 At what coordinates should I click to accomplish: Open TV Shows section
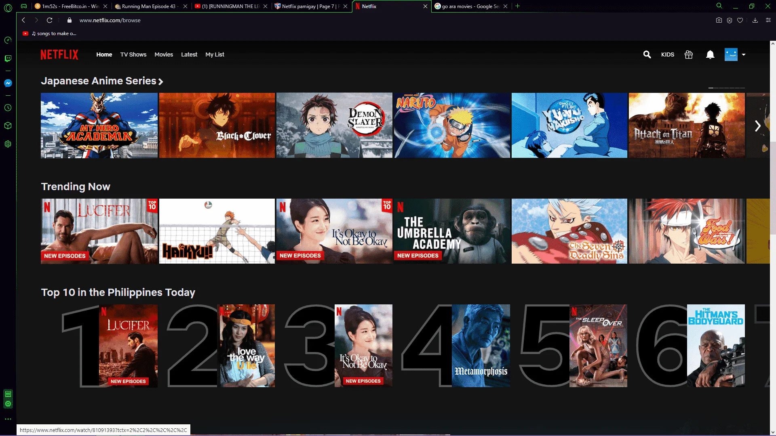click(x=133, y=55)
